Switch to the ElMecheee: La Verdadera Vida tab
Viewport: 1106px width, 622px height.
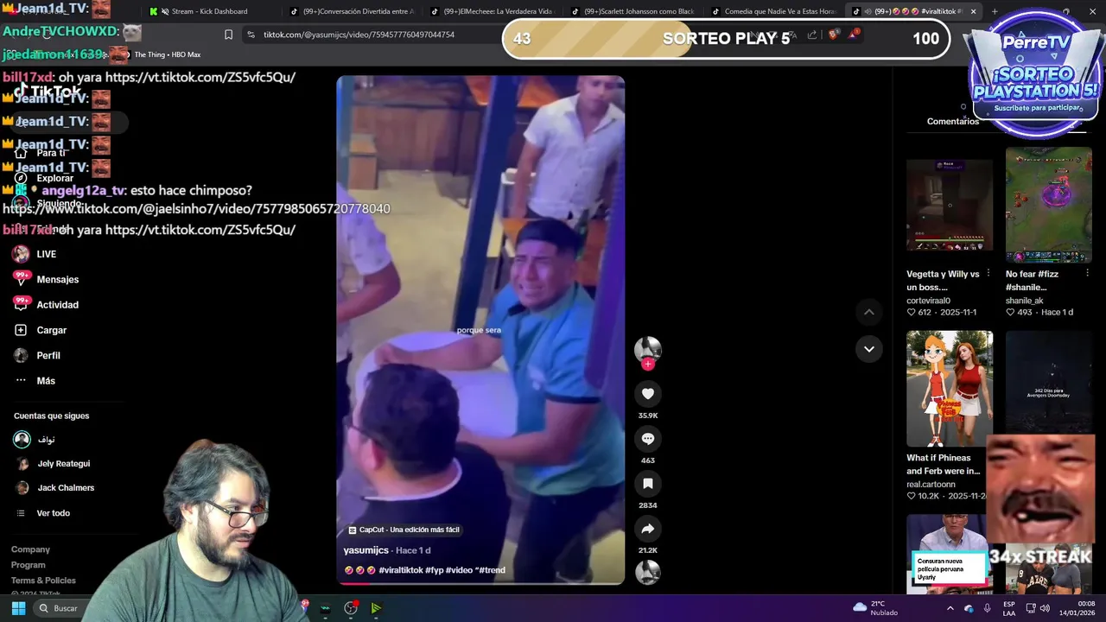click(493, 11)
